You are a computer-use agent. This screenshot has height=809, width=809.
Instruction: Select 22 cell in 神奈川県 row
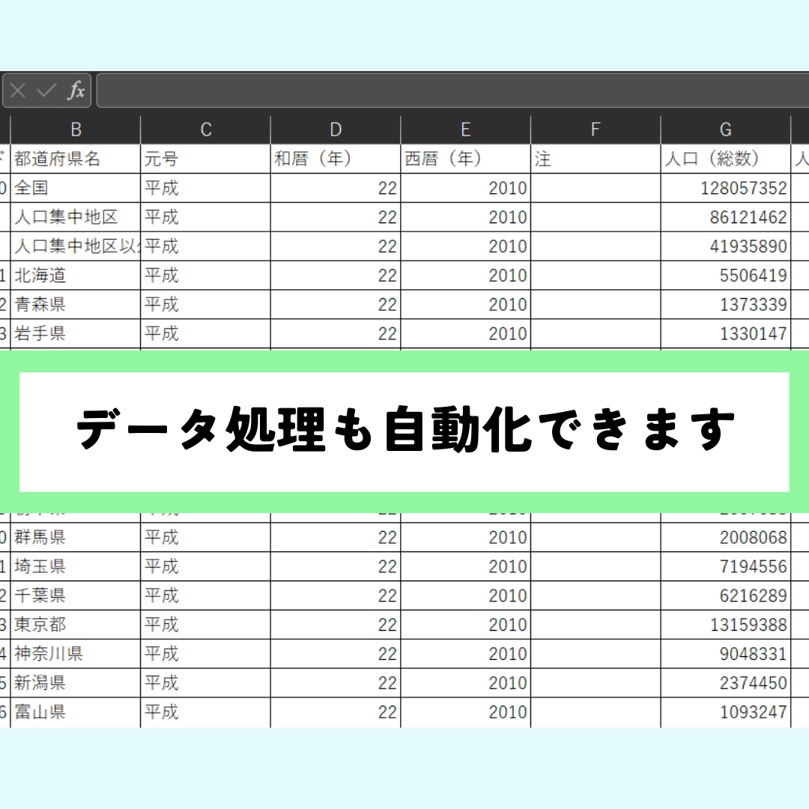click(x=336, y=654)
